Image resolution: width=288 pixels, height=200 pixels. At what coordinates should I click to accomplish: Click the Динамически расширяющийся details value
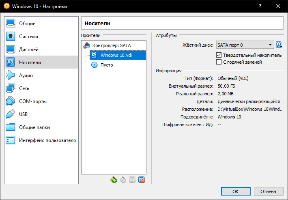pyautogui.click(x=251, y=101)
